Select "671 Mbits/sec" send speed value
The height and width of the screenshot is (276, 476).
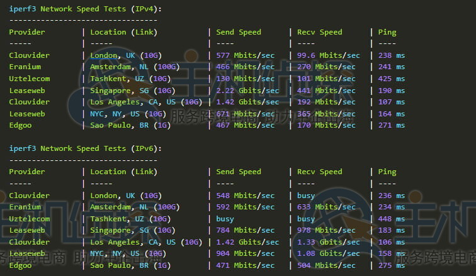coord(246,114)
